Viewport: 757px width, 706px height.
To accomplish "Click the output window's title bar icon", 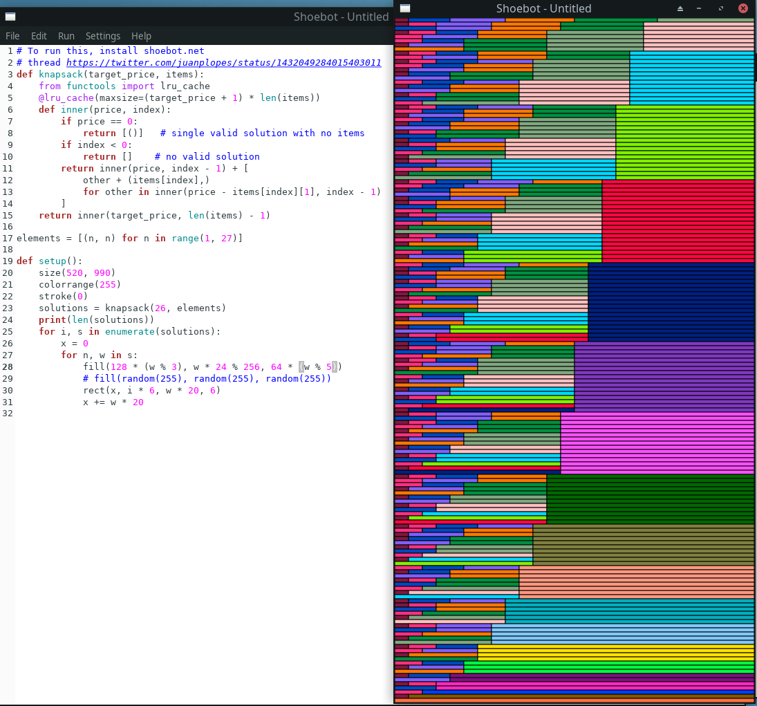I will [x=405, y=8].
